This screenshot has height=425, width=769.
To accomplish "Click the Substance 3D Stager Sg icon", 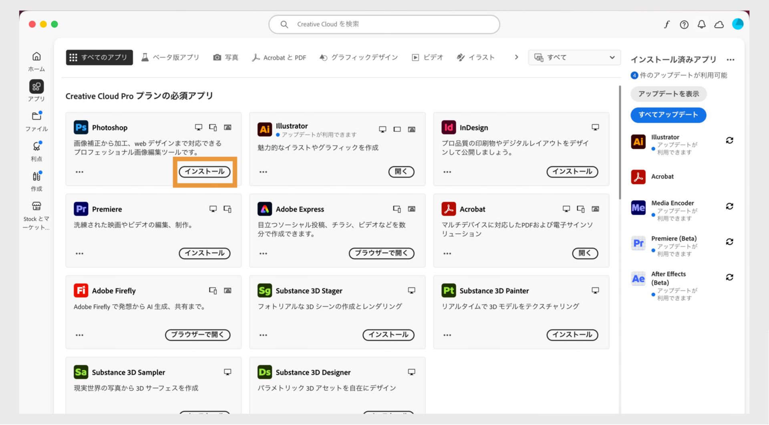I will pos(265,291).
